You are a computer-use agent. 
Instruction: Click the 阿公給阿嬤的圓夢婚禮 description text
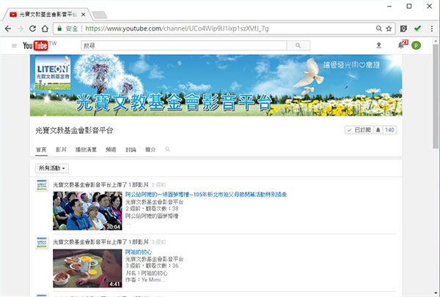coord(152,216)
